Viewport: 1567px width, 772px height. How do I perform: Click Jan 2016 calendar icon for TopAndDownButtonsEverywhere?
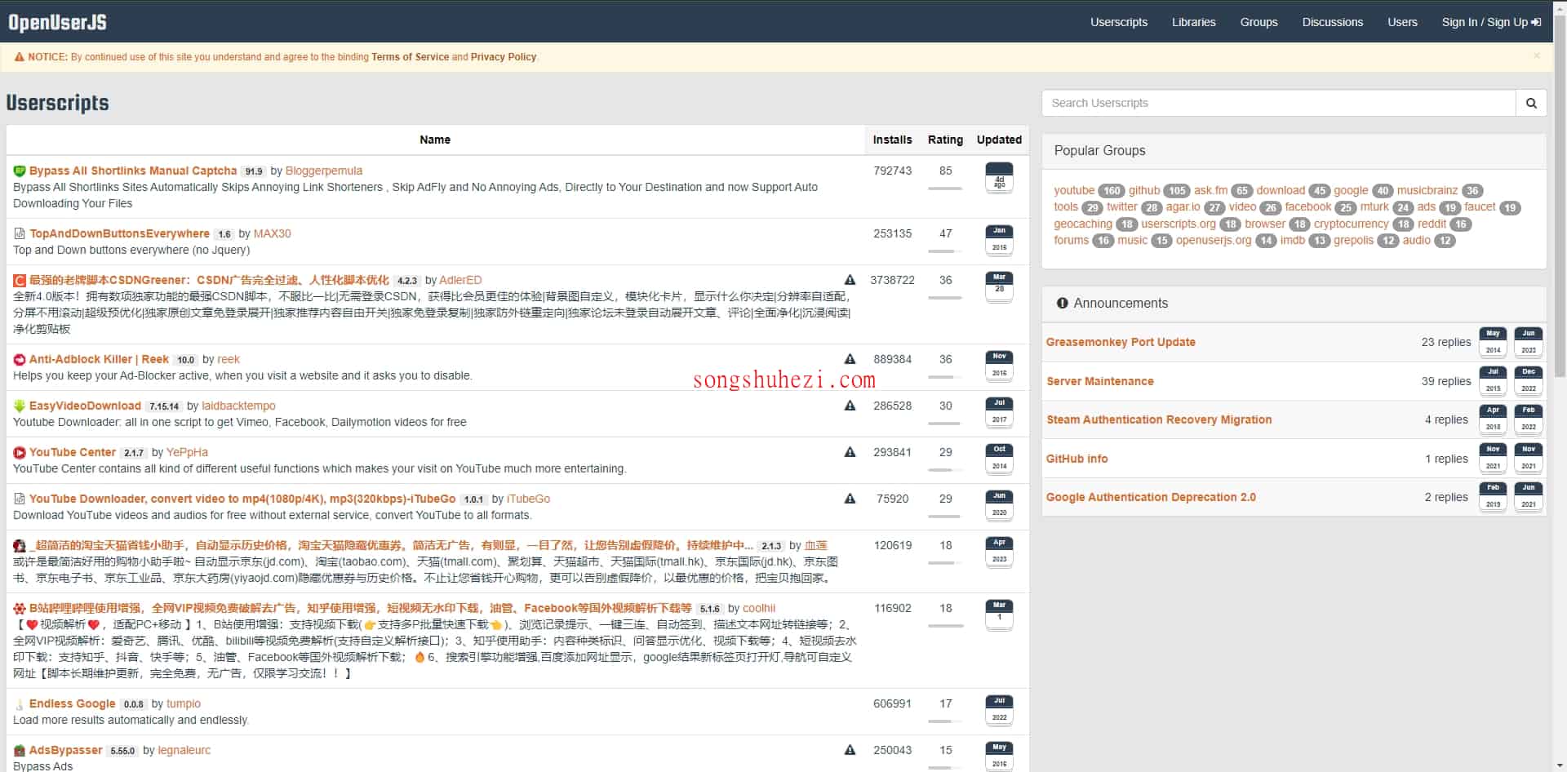[999, 241]
